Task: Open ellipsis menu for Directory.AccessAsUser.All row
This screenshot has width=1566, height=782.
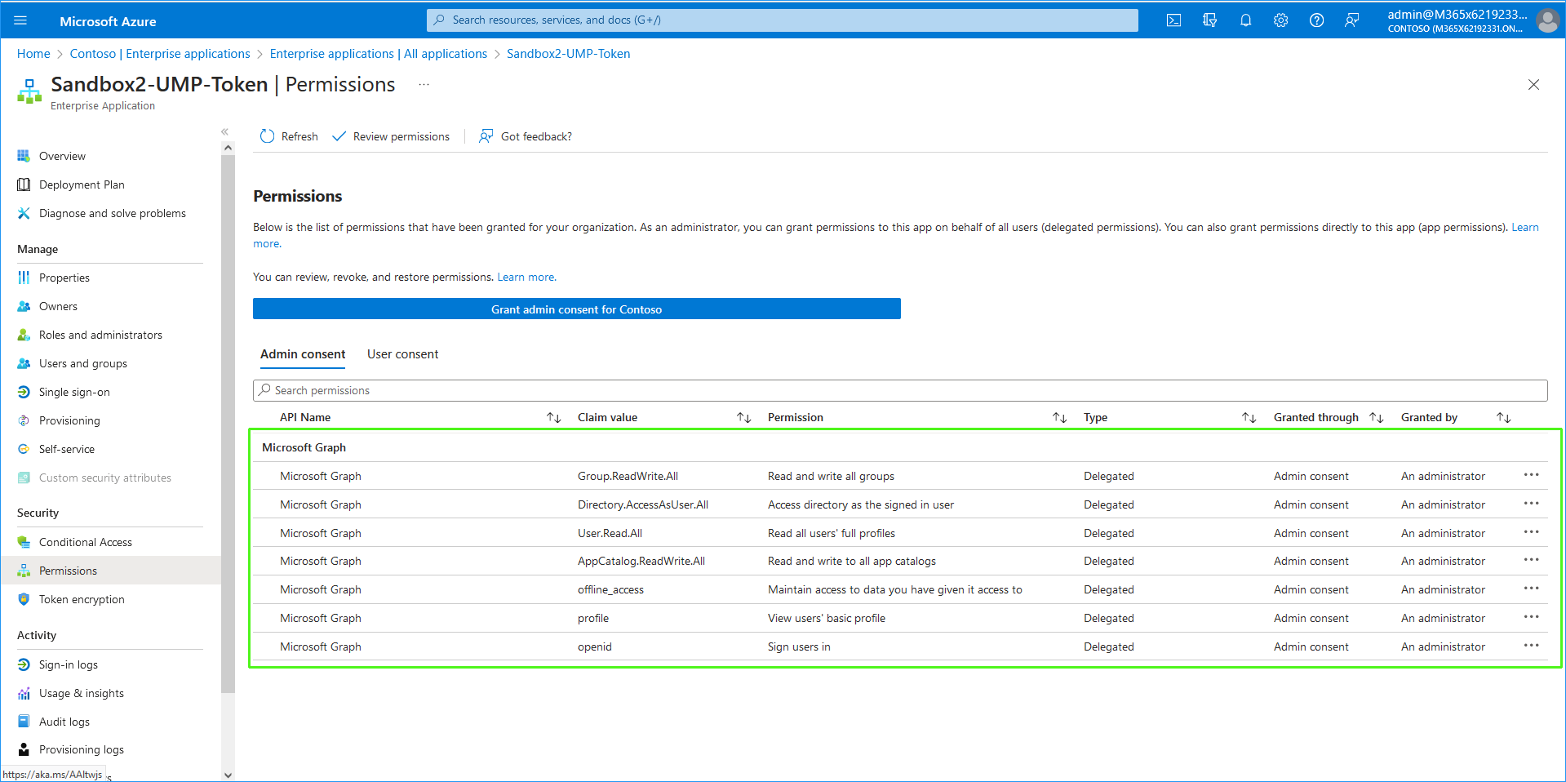Action: tap(1531, 504)
